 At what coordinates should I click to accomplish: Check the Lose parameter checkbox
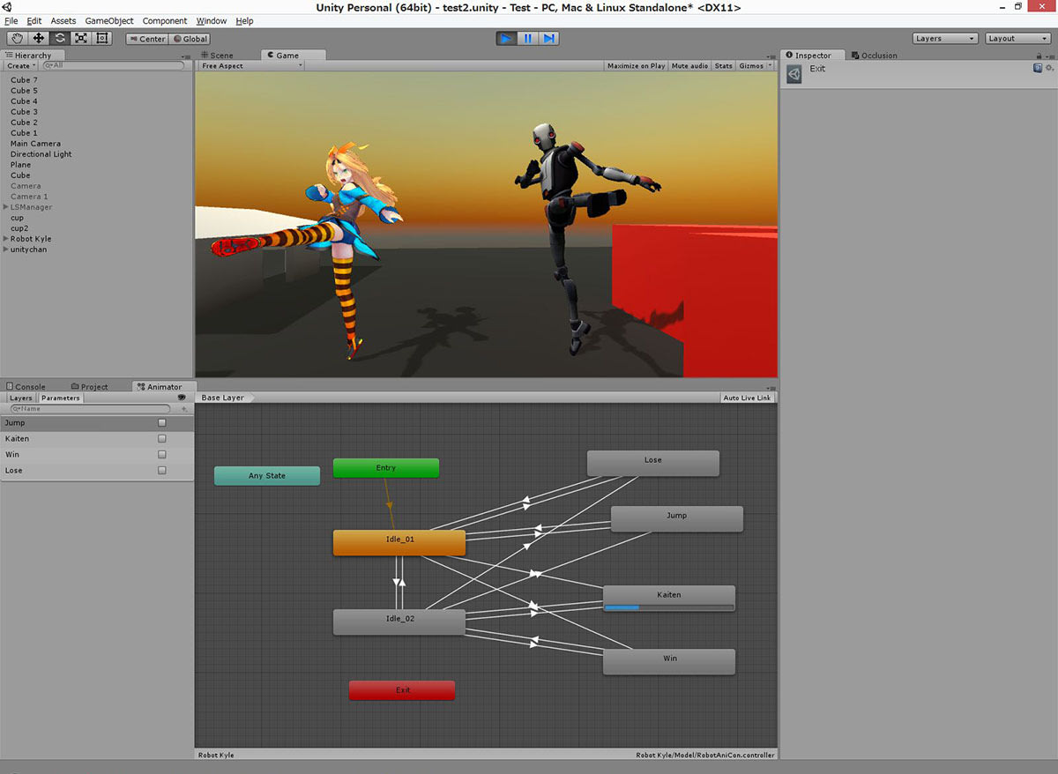tap(161, 471)
